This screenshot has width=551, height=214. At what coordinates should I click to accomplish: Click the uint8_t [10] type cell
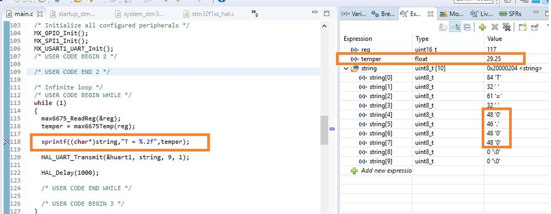click(430, 68)
